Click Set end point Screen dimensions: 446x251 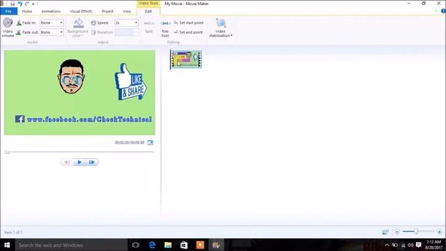coord(188,33)
